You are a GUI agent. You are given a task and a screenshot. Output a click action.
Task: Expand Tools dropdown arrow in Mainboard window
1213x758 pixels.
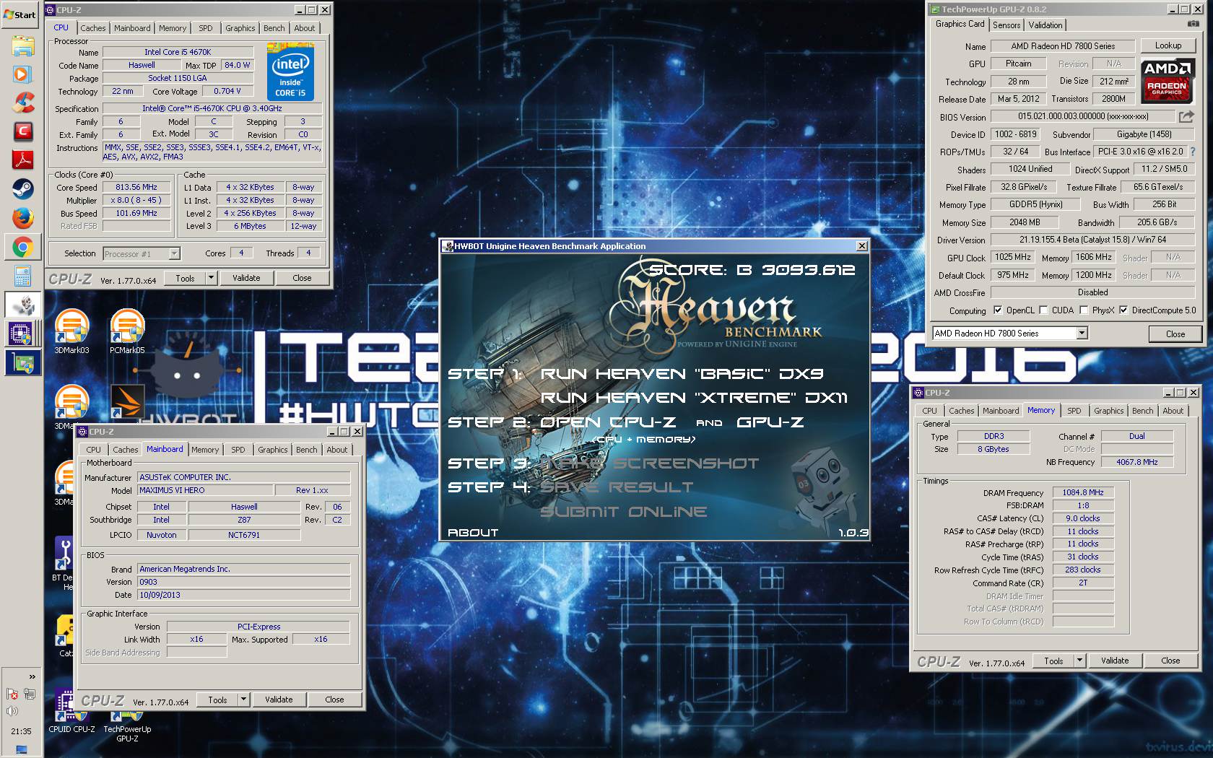(x=243, y=700)
